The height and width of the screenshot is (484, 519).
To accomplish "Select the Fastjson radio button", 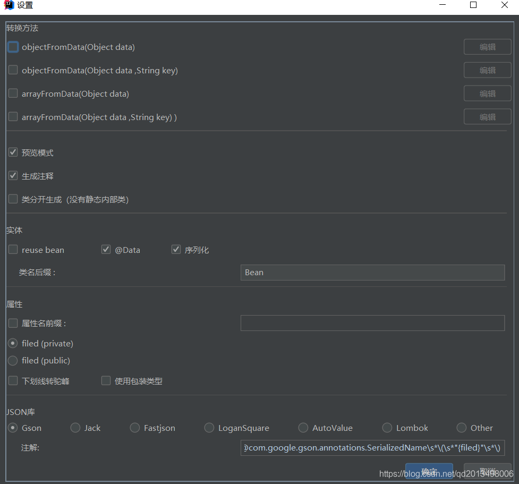I will 135,428.
